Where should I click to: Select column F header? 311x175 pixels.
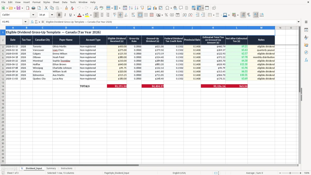(x=117, y=28)
